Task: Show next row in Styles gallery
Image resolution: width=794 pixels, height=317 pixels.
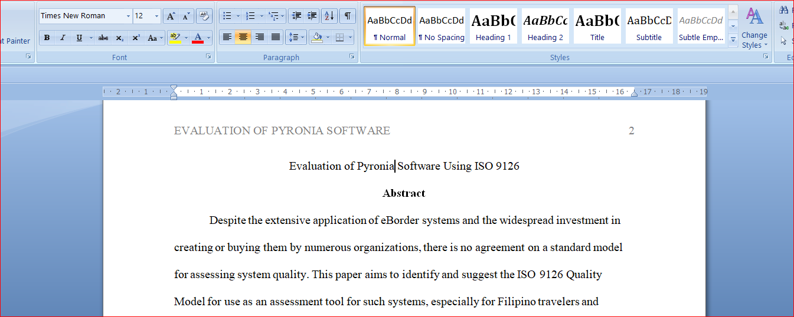Action: [733, 26]
